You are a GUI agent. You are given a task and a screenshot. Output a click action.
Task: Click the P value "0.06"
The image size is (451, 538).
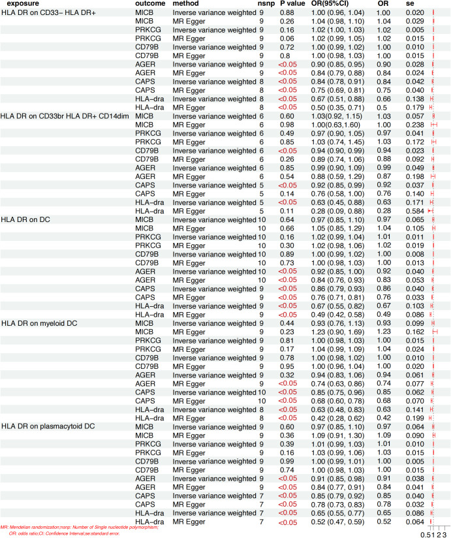(287, 39)
